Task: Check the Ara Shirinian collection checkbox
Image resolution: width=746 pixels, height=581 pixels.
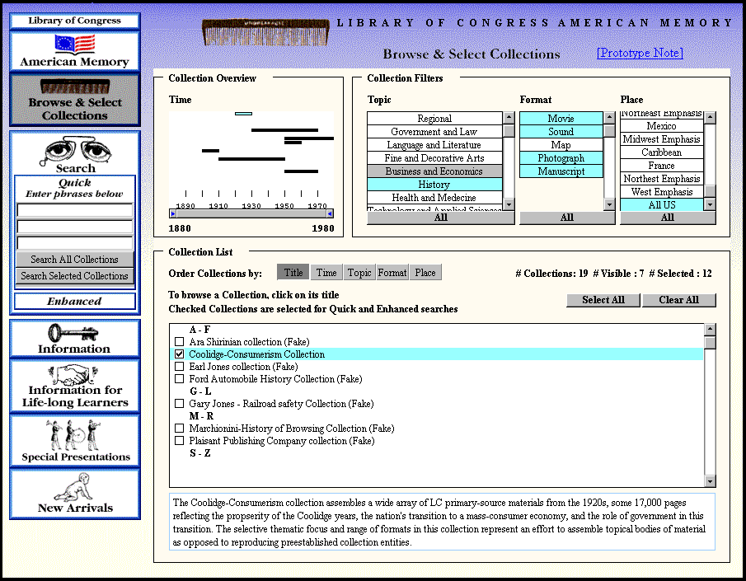Action: click(180, 342)
